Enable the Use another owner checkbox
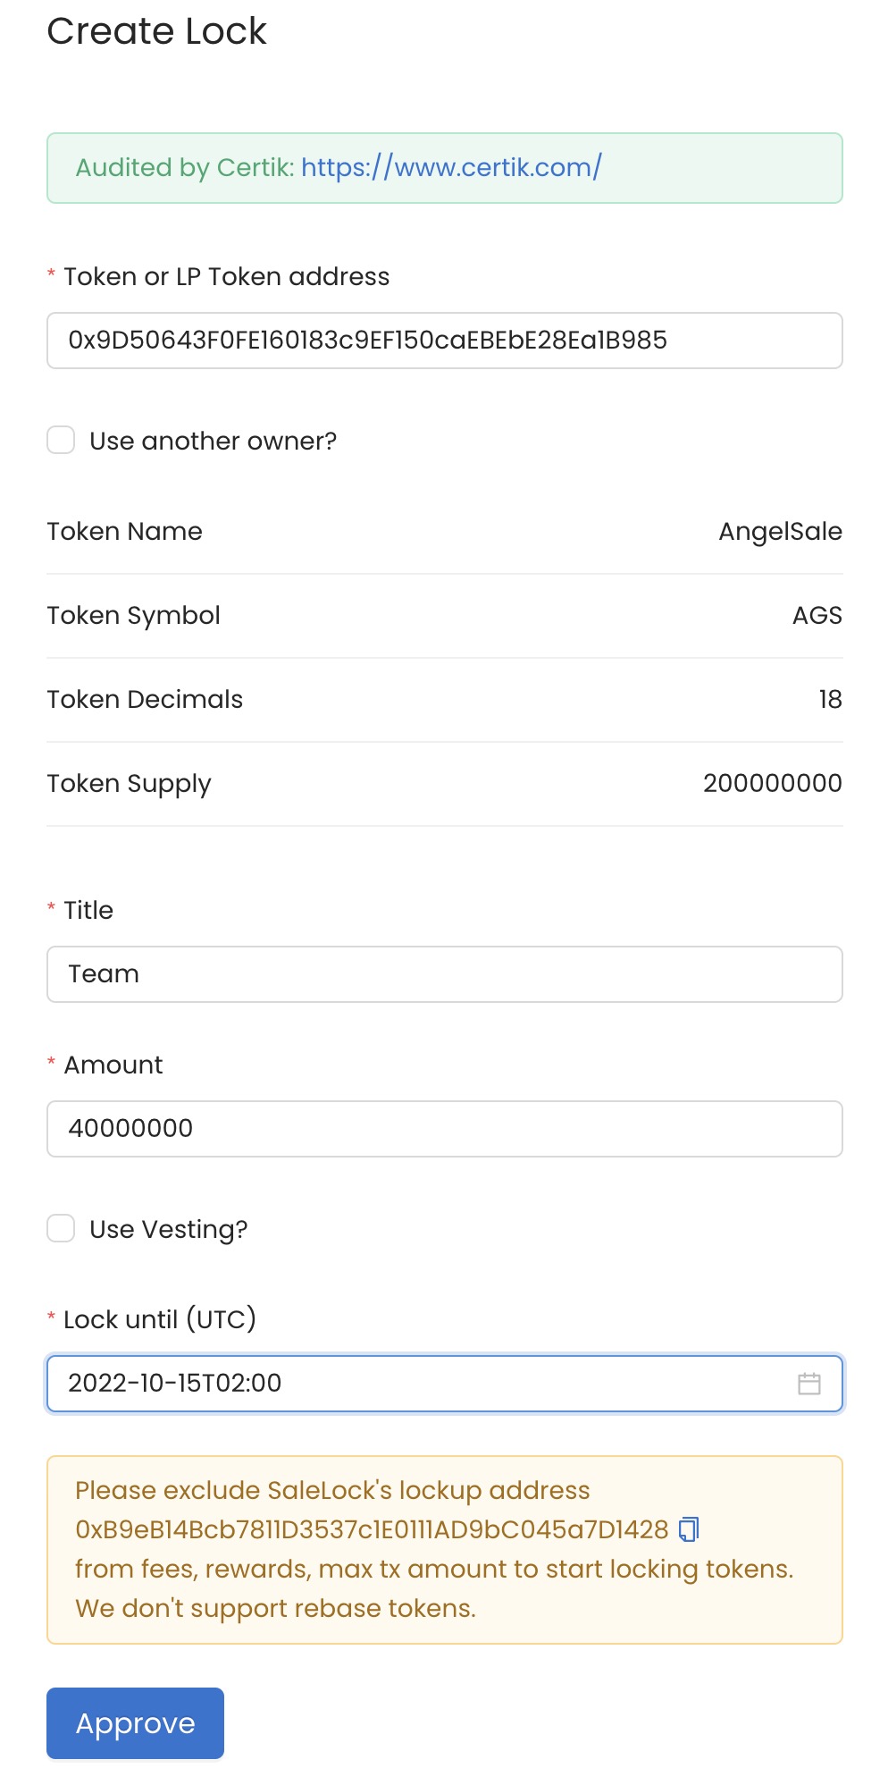The width and height of the screenshot is (888, 1768). point(61,440)
